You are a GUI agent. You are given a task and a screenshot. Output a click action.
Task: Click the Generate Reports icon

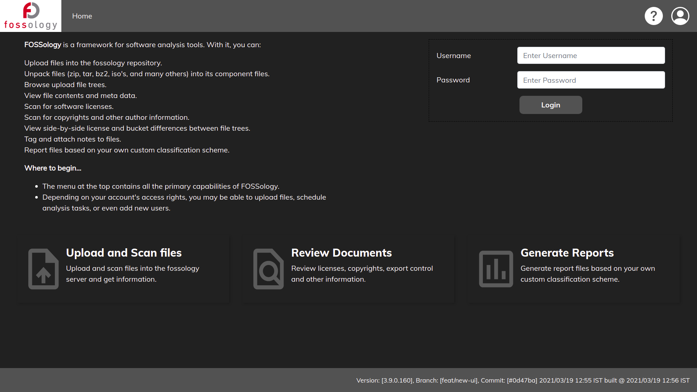pos(496,268)
